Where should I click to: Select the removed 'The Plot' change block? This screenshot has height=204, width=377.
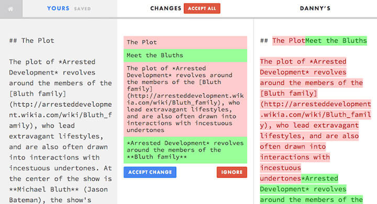(x=185, y=42)
